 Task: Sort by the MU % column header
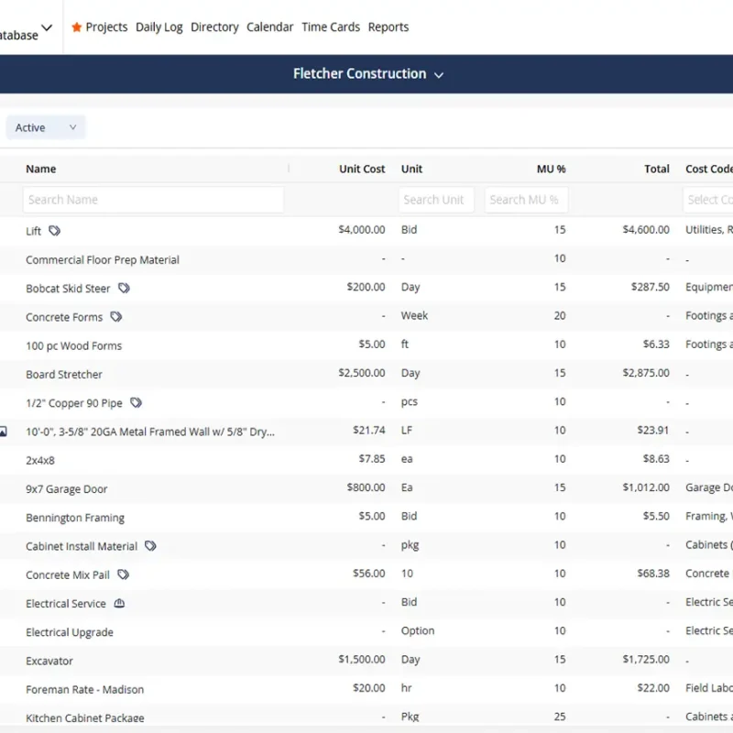[552, 169]
